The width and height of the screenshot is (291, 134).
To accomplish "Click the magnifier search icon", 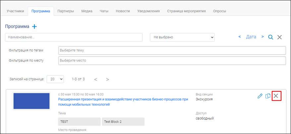I will pos(270,37).
